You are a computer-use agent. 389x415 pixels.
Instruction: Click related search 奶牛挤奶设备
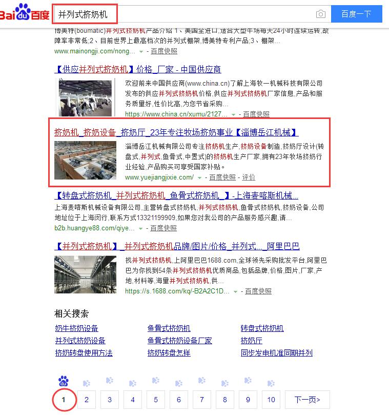77,328
